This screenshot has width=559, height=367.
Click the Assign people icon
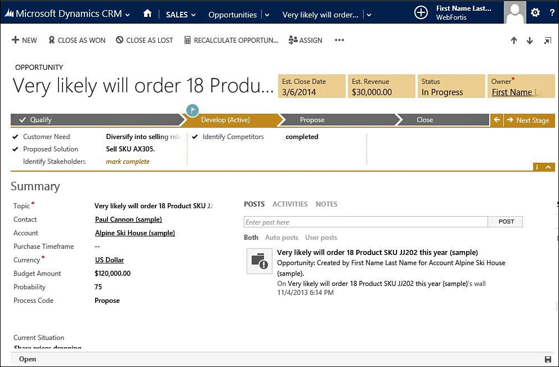pos(293,40)
